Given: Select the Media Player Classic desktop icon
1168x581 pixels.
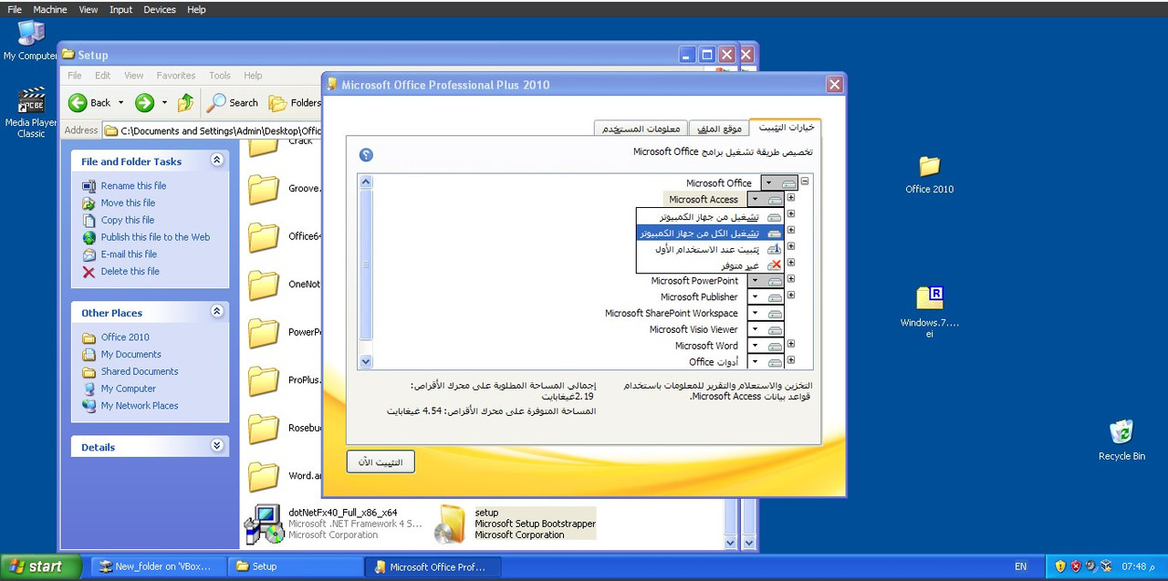Looking at the screenshot, I should coord(31,113).
